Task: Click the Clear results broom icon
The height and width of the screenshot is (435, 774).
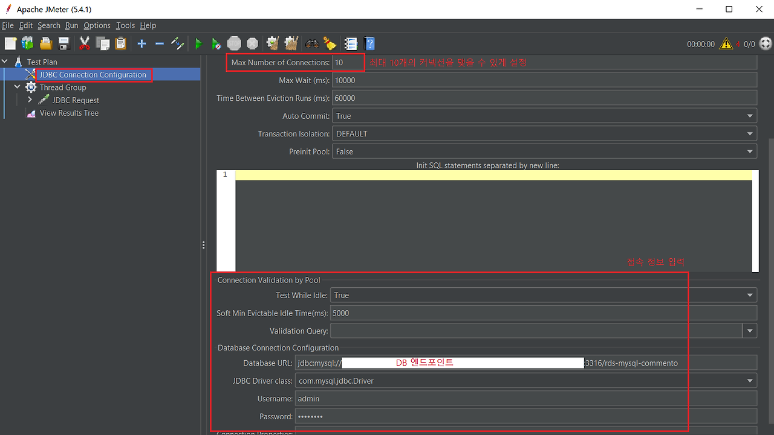Action: 273,43
